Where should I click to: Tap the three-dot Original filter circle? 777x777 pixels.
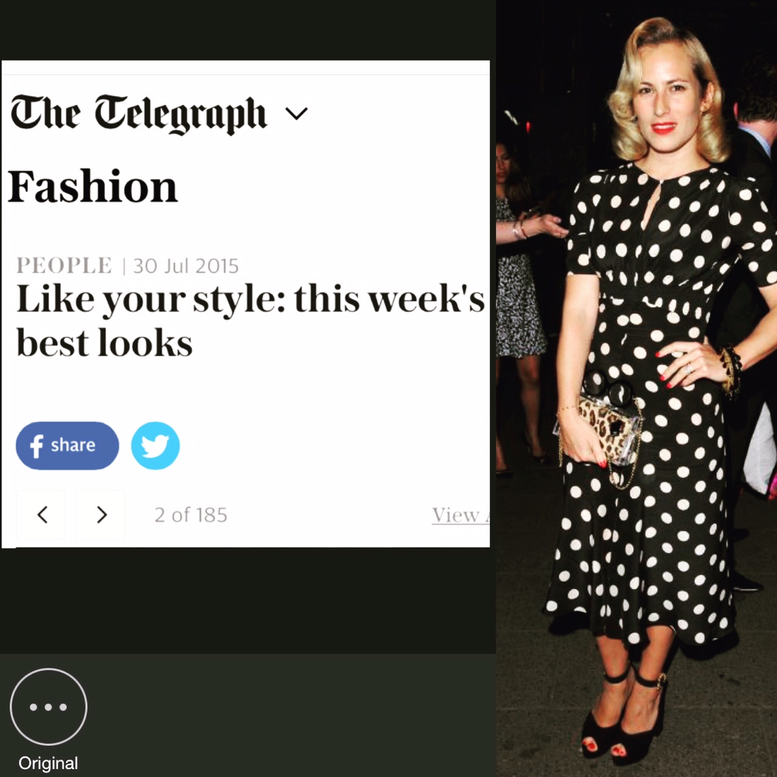click(x=49, y=707)
